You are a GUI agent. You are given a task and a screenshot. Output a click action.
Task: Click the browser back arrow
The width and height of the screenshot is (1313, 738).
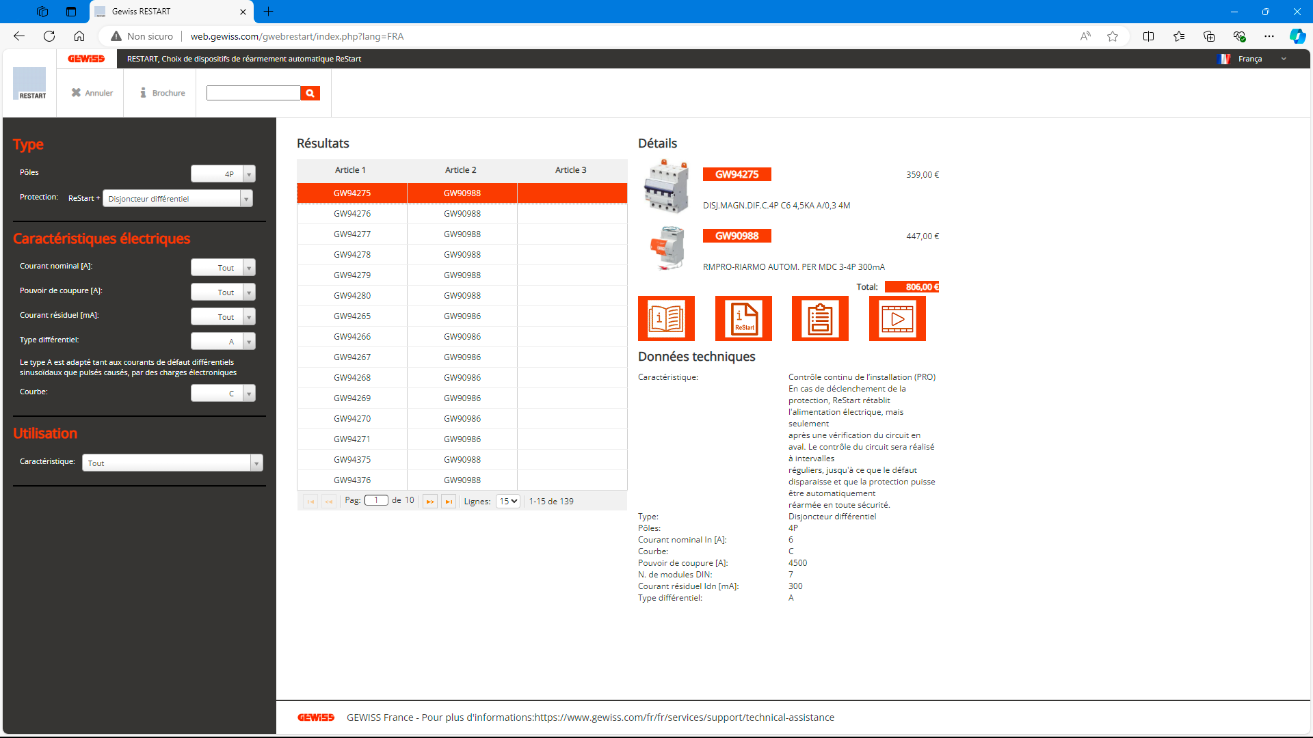pyautogui.click(x=19, y=36)
